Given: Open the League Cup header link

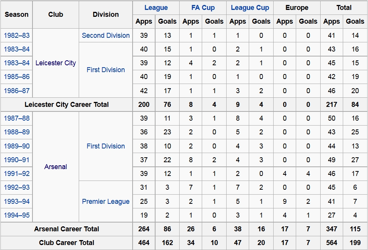Looking at the screenshot, I should pos(250,8).
